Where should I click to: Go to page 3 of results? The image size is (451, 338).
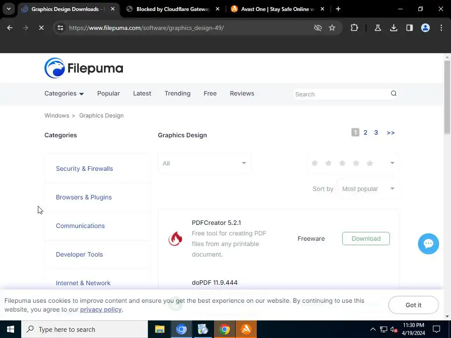point(376,132)
